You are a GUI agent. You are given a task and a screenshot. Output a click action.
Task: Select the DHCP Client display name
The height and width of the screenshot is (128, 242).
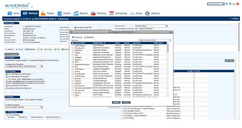point(98,95)
